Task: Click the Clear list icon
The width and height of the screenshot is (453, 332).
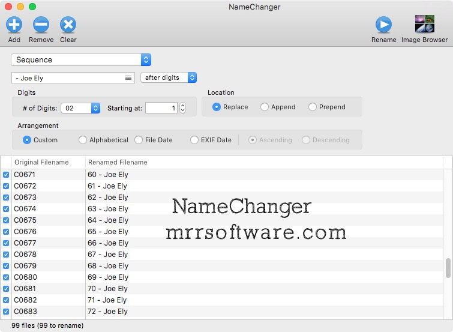Action: coord(68,25)
